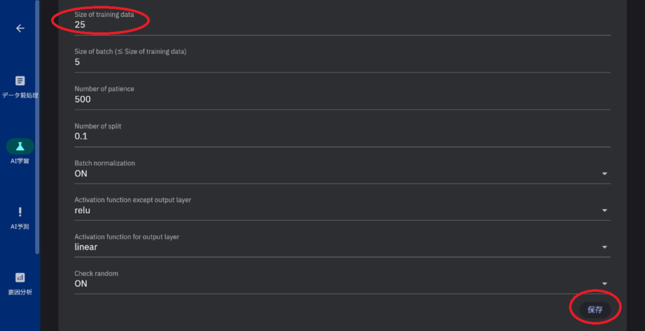The width and height of the screenshot is (645, 331).
Task: Click the back arrow icon
Action: click(x=20, y=28)
